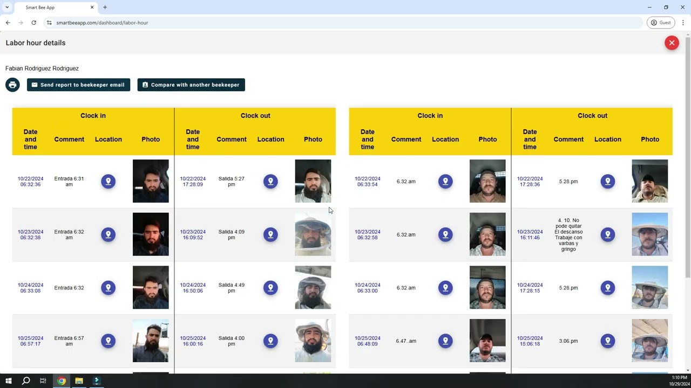The height and width of the screenshot is (388, 691).
Task: Click date link 10/25/2024 15:06:18
Action: tap(530, 341)
